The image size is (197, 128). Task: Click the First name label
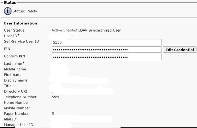pyautogui.click(x=13, y=75)
